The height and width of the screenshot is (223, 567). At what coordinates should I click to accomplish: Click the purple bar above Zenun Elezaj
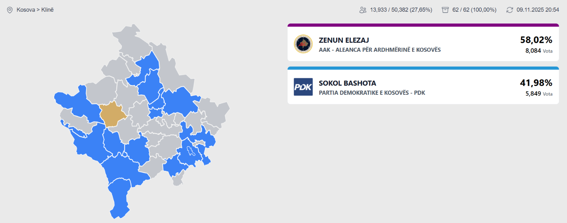coord(423,25)
